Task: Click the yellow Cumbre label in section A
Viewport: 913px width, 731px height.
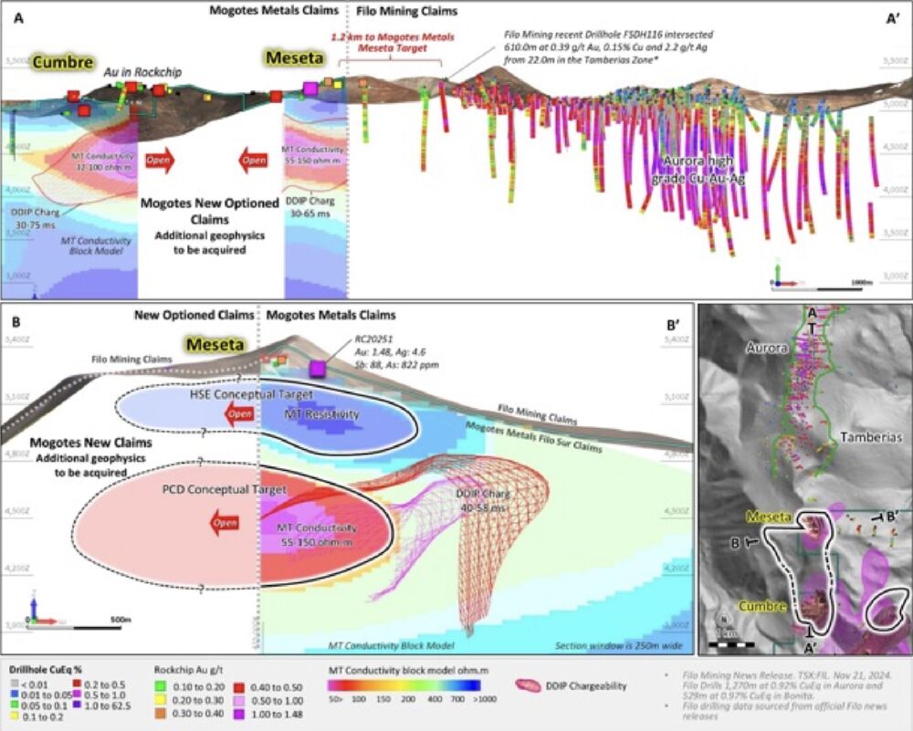Action: [63, 62]
